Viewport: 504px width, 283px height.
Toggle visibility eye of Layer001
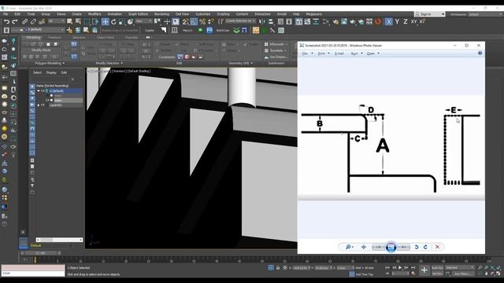point(43,105)
